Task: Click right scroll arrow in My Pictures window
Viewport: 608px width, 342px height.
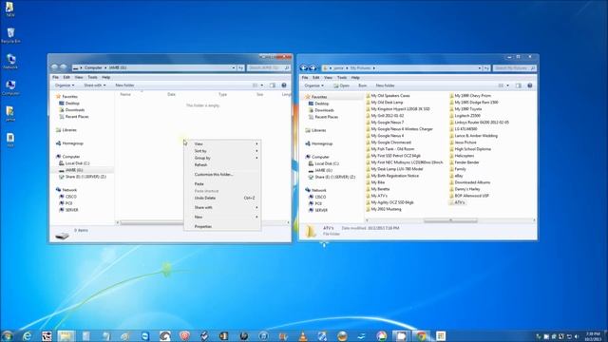Action: 534,220
